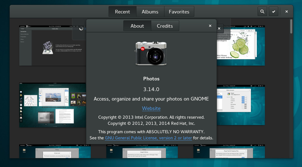This screenshot has width=302, height=167.
Task: Switch to the Credits tab
Action: pyautogui.click(x=165, y=26)
